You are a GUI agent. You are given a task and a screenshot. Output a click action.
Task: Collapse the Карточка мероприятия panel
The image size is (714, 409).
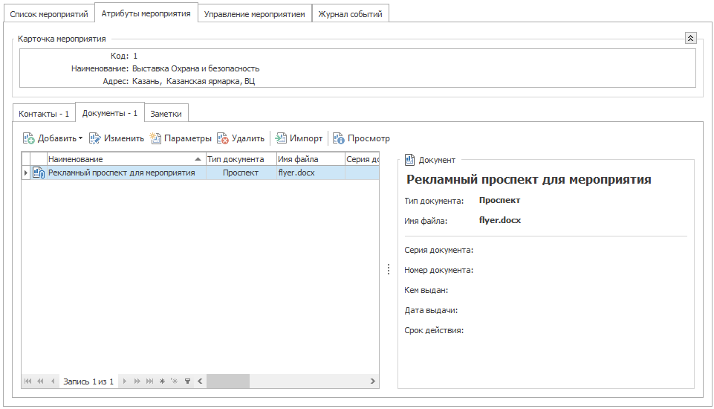coord(690,39)
